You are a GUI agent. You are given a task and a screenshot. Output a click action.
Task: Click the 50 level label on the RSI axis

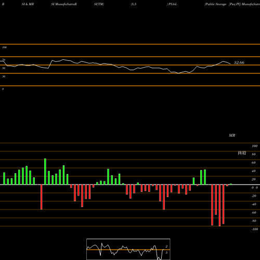(4, 68)
